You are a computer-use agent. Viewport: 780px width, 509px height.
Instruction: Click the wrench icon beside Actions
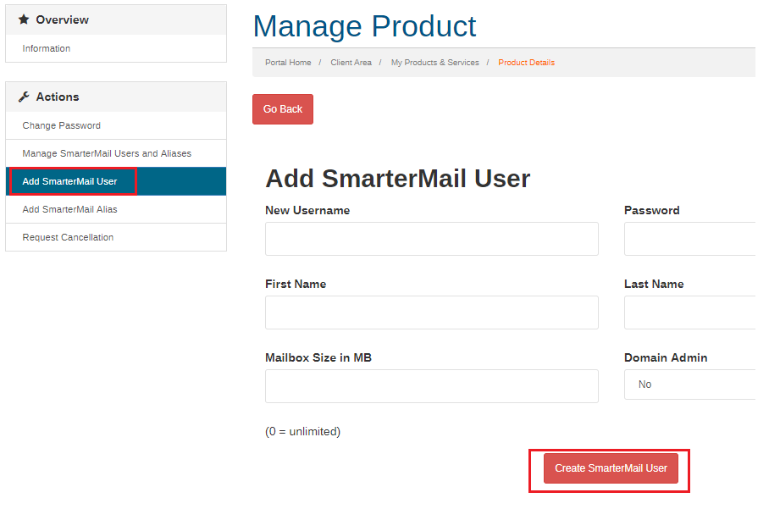24,97
